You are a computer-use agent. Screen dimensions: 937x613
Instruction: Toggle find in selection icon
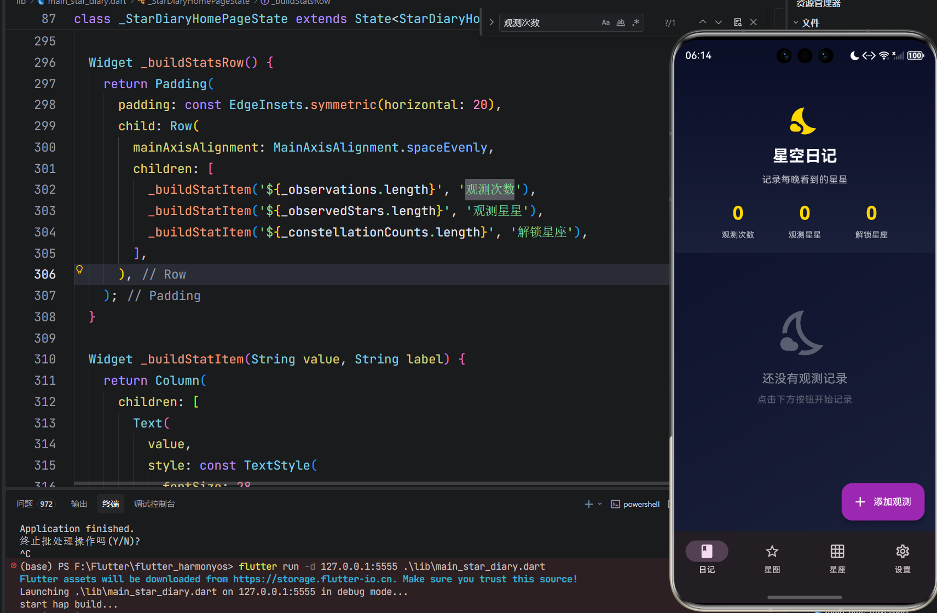(738, 22)
